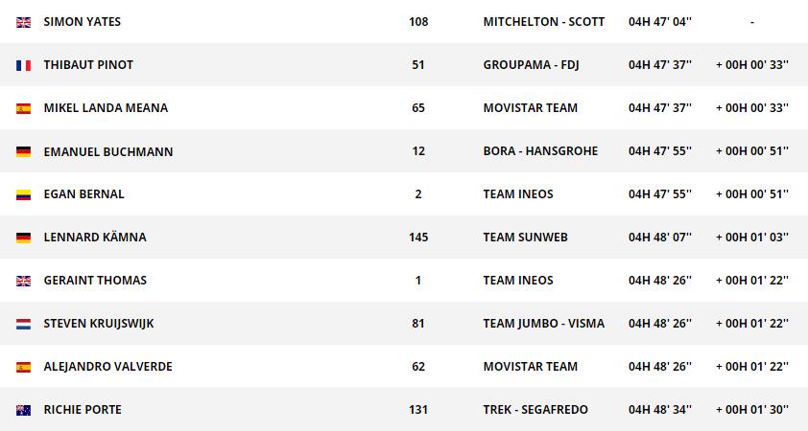The width and height of the screenshot is (808, 431).
Task: Click the Colombian flag beside Egan Bernal
Action: click(x=24, y=194)
